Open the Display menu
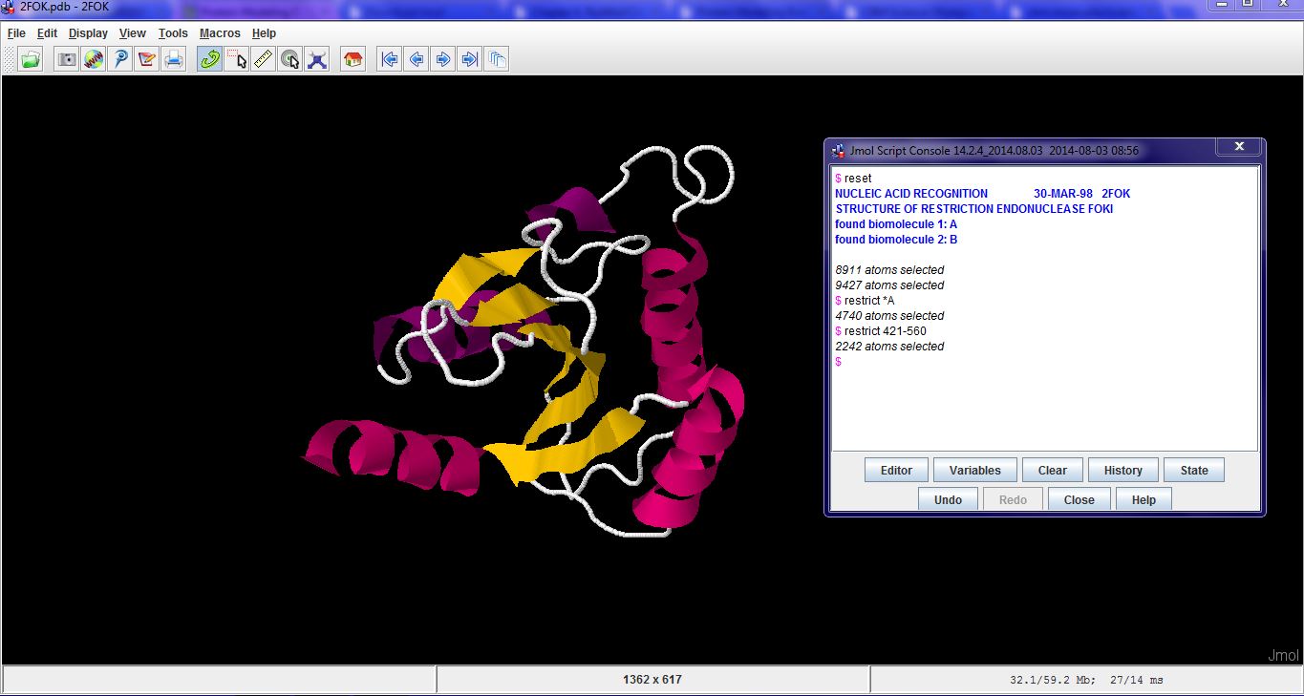Viewport: 1304px width, 696px height. (88, 33)
